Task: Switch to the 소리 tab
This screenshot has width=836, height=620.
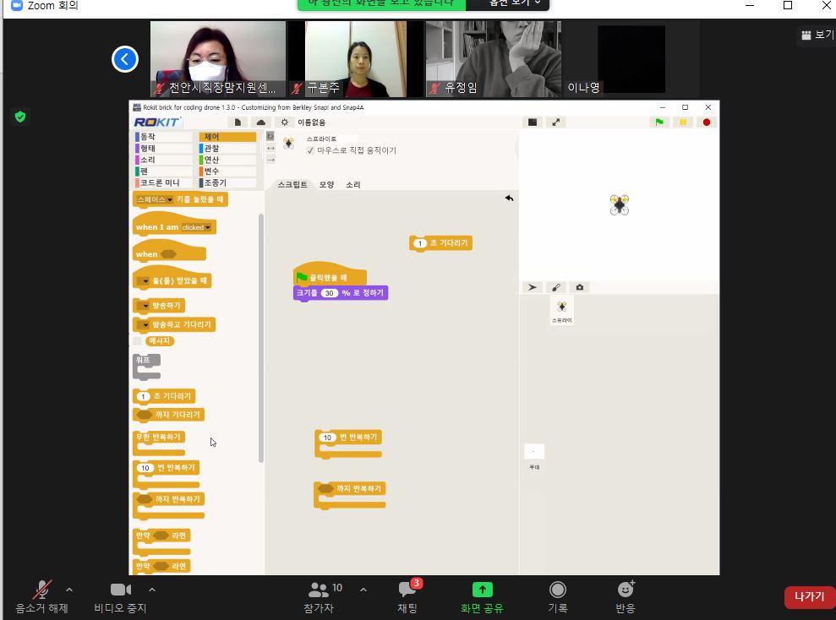Action: pos(352,184)
